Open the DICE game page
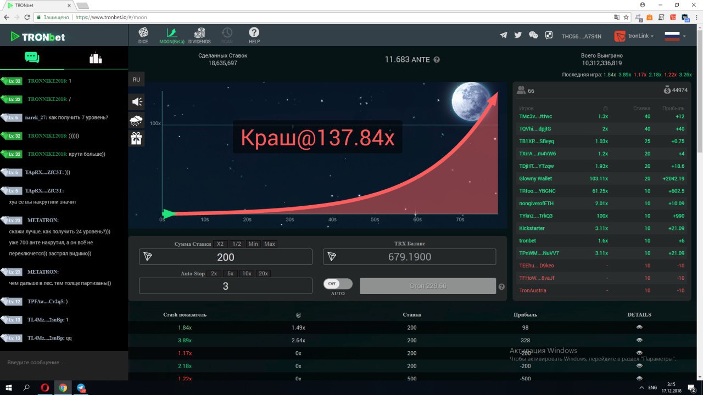703x395 pixels. point(143,36)
